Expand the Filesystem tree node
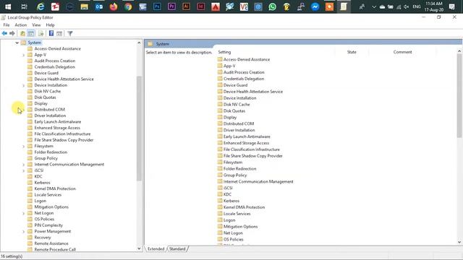This screenshot has width=463, height=260. (24, 146)
